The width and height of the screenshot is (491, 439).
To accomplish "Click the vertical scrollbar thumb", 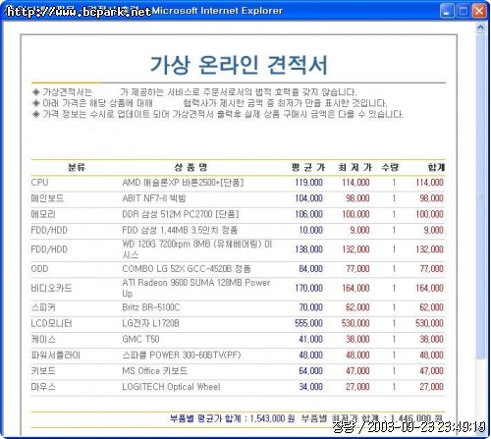I will click(x=480, y=195).
